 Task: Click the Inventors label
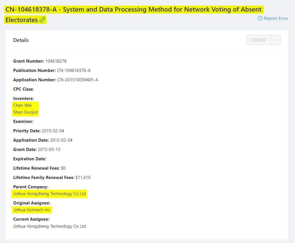(x=23, y=99)
